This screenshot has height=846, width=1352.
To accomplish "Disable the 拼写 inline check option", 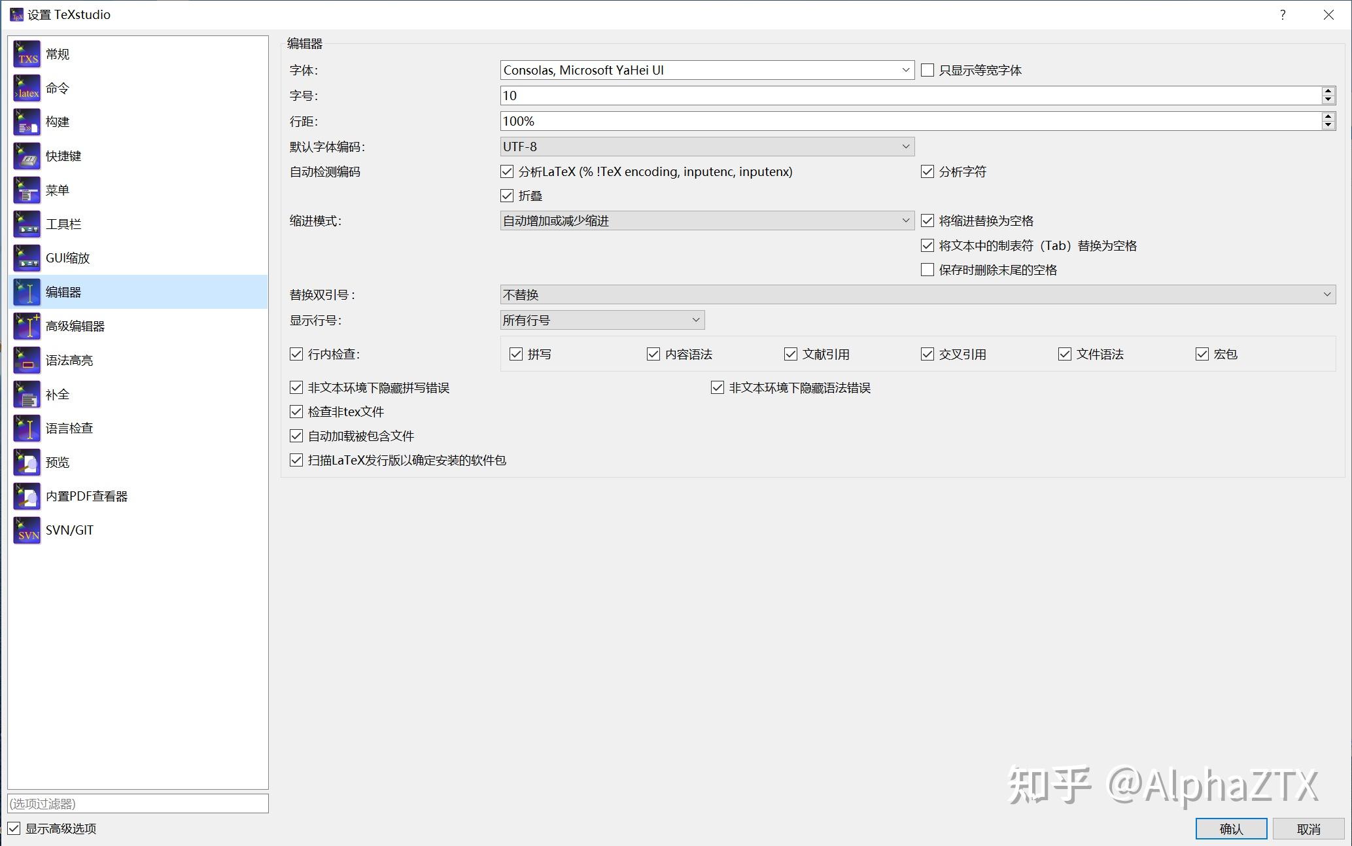I will 516,354.
